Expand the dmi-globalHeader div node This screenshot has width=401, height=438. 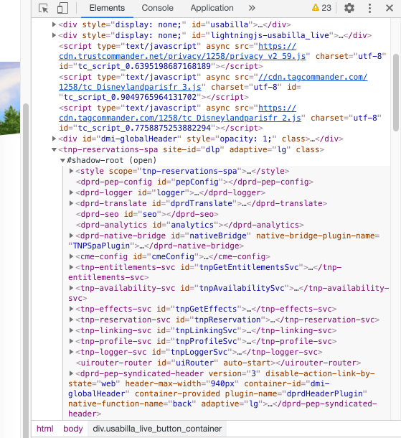click(x=54, y=139)
